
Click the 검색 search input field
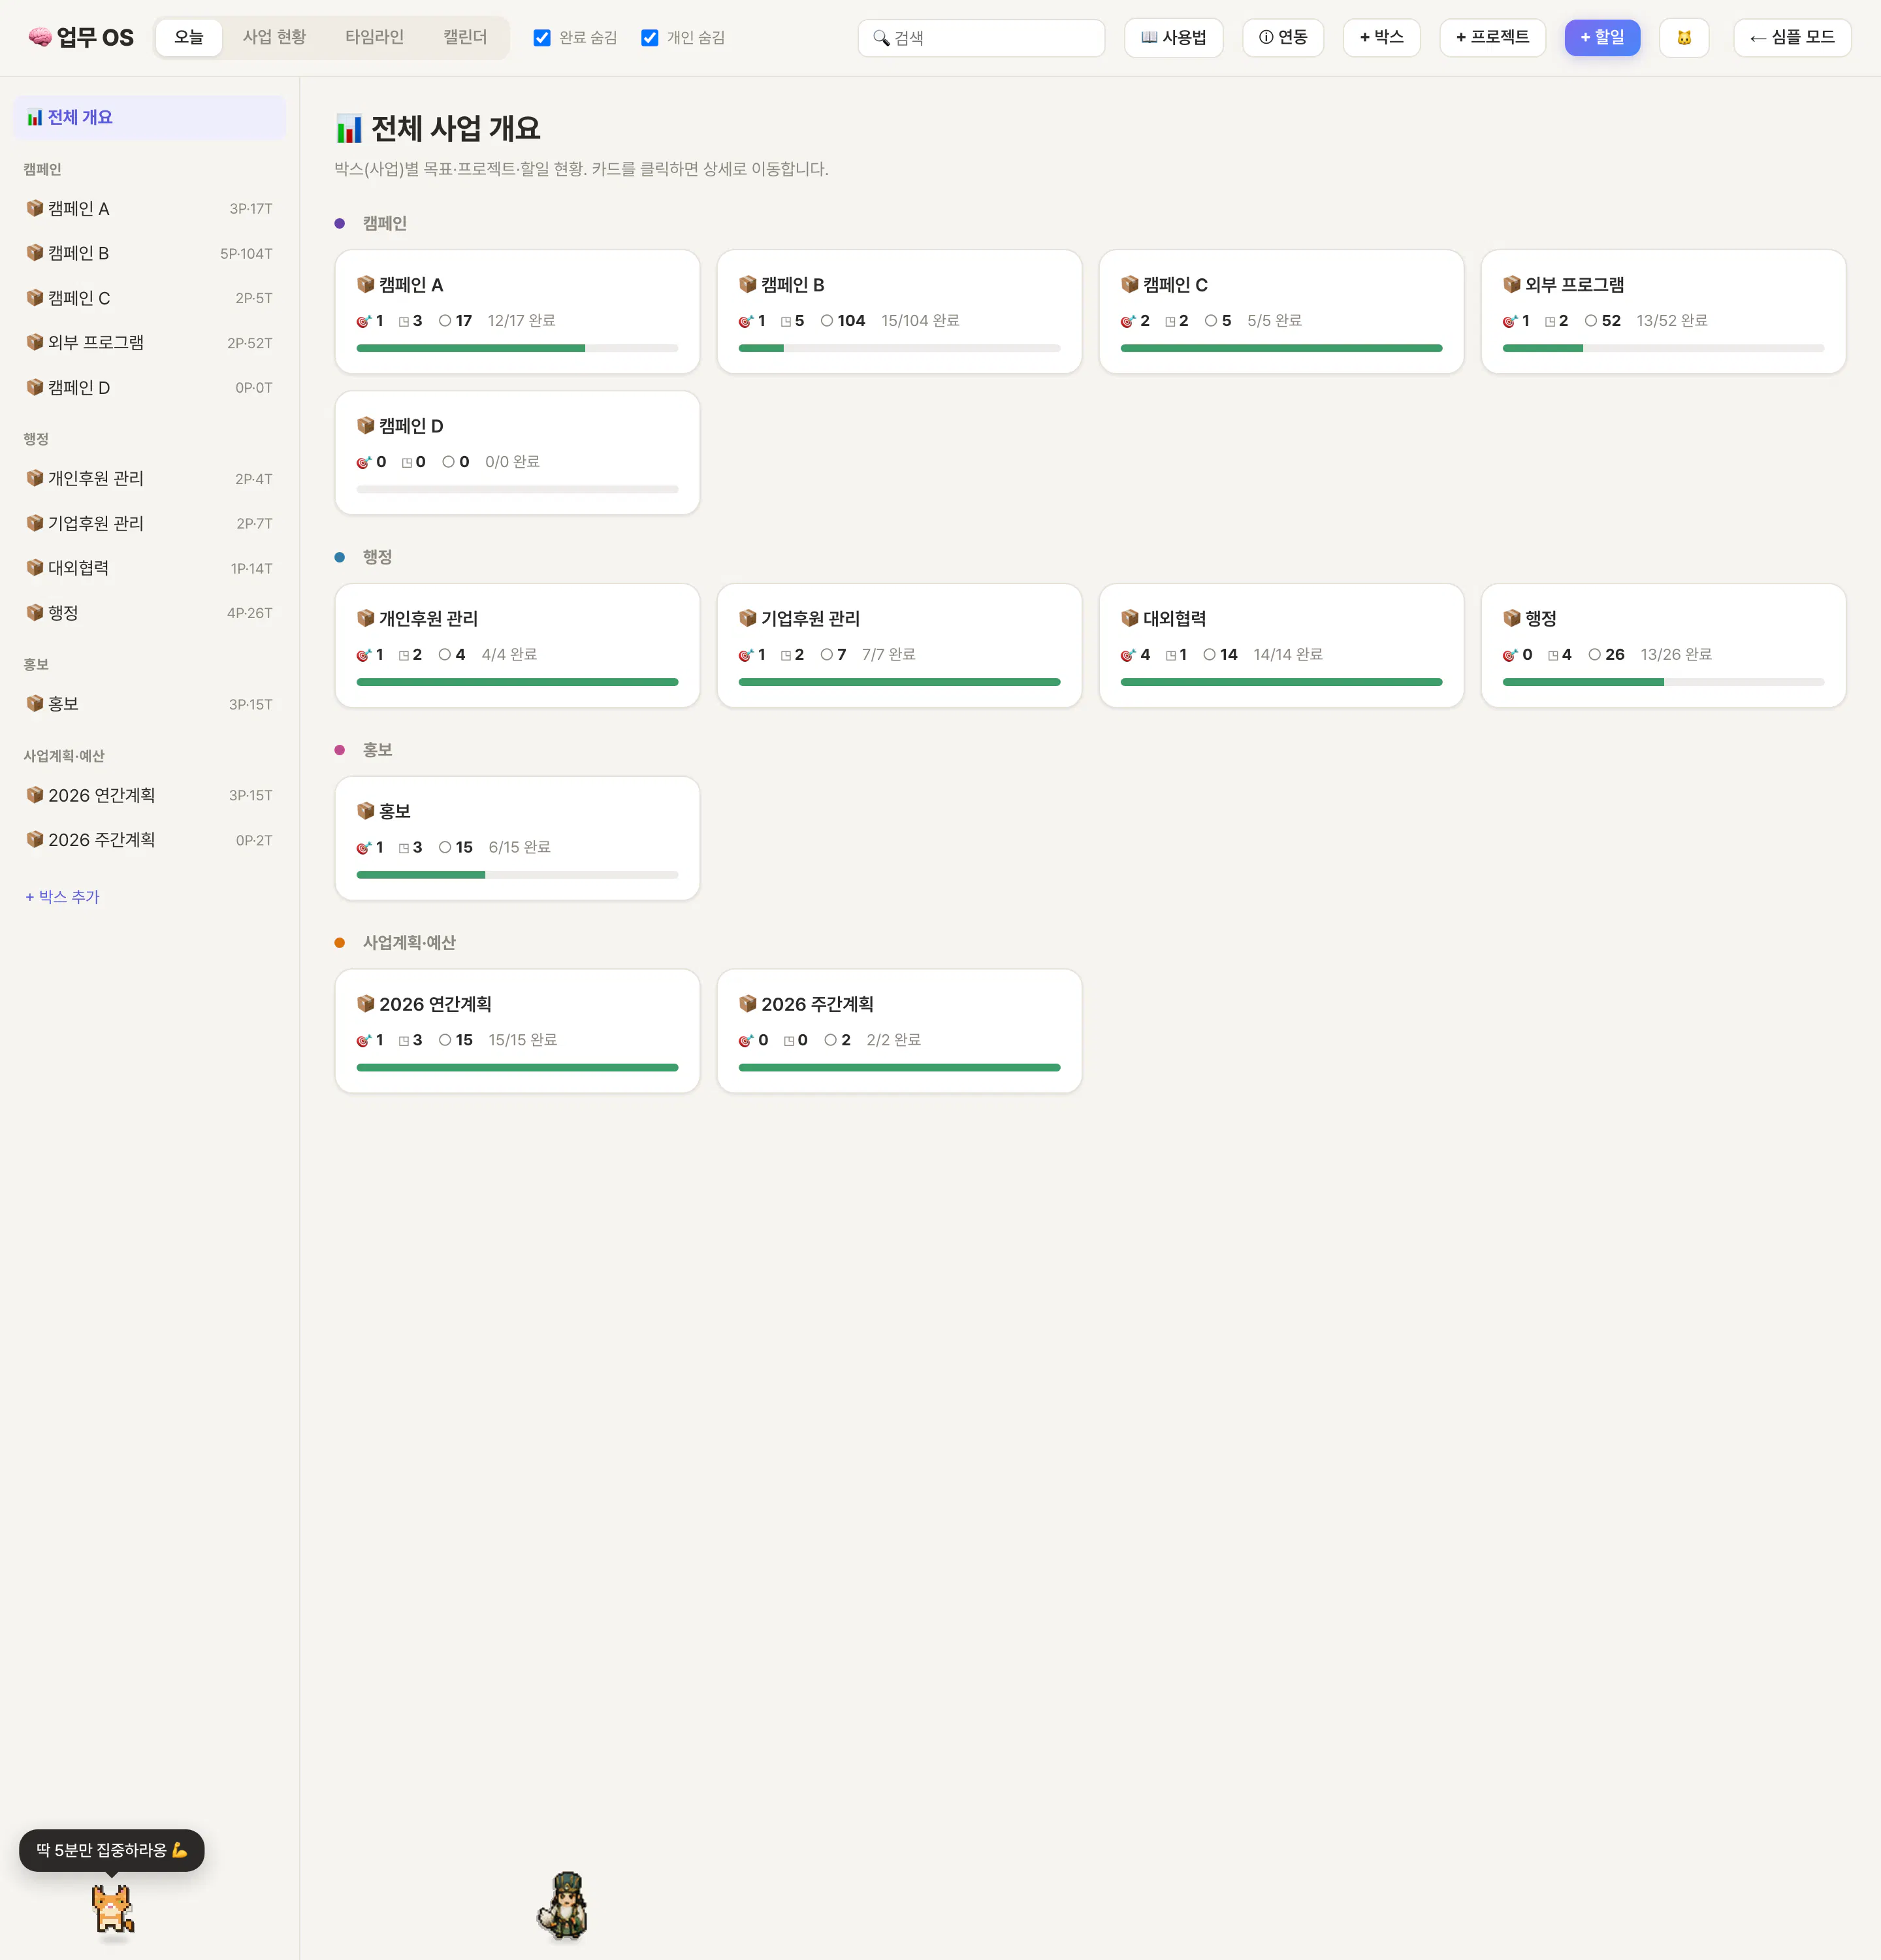(982, 38)
